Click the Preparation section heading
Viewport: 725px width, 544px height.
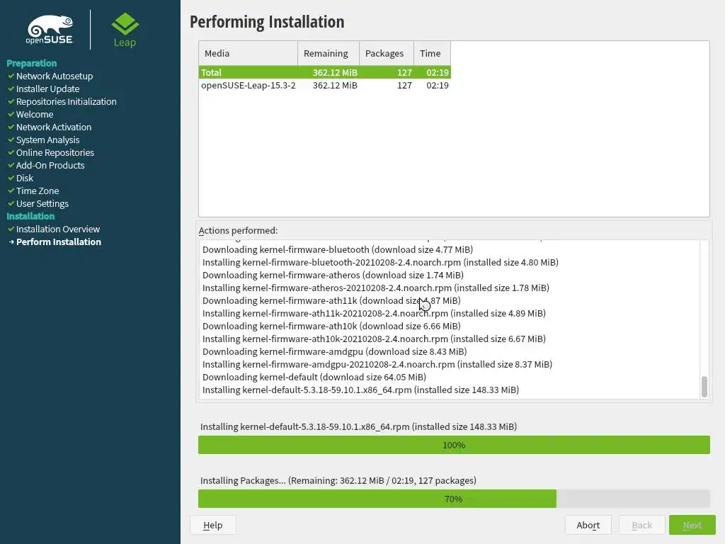(x=31, y=63)
